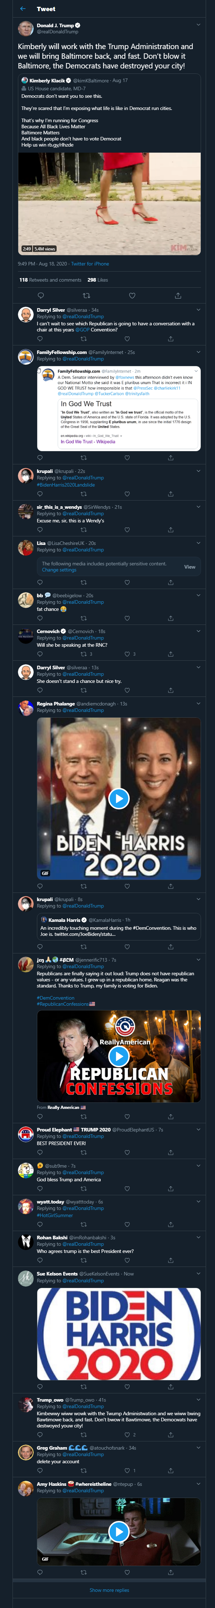Image resolution: width=215 pixels, height=1608 pixels.
Task: Open Change settings link in sensitive notice
Action: click(59, 570)
